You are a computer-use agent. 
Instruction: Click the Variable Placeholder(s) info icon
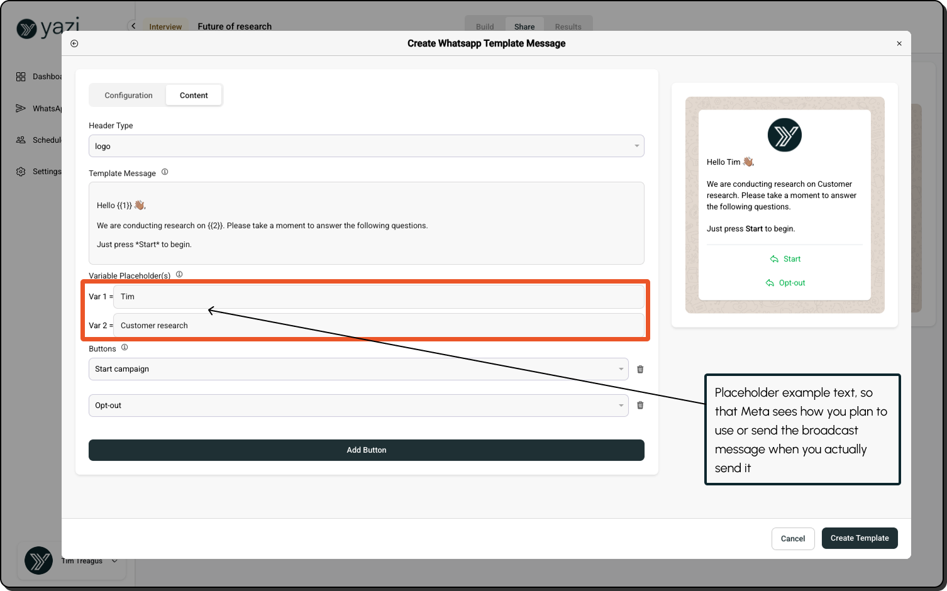(179, 275)
